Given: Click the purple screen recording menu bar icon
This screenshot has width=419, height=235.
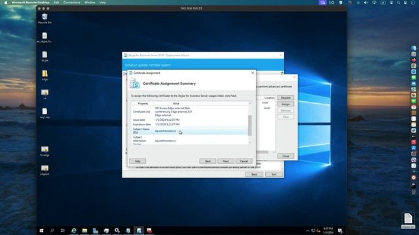Looking at the screenshot, I should pyautogui.click(x=323, y=3).
